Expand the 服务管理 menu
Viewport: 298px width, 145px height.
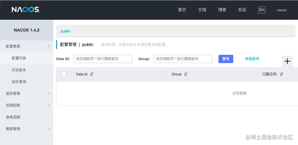[27, 93]
